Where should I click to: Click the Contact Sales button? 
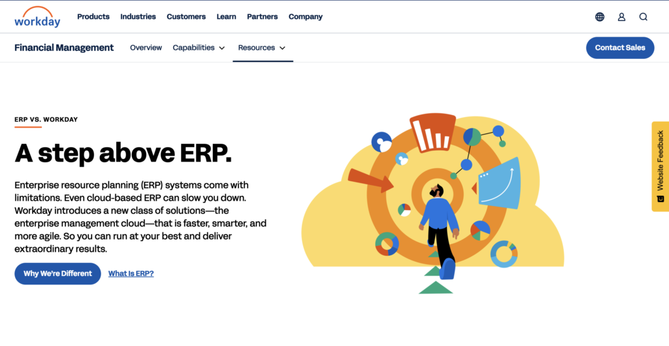620,48
